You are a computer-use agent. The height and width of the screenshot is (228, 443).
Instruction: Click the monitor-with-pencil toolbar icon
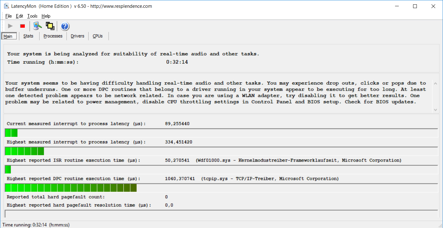click(37, 26)
